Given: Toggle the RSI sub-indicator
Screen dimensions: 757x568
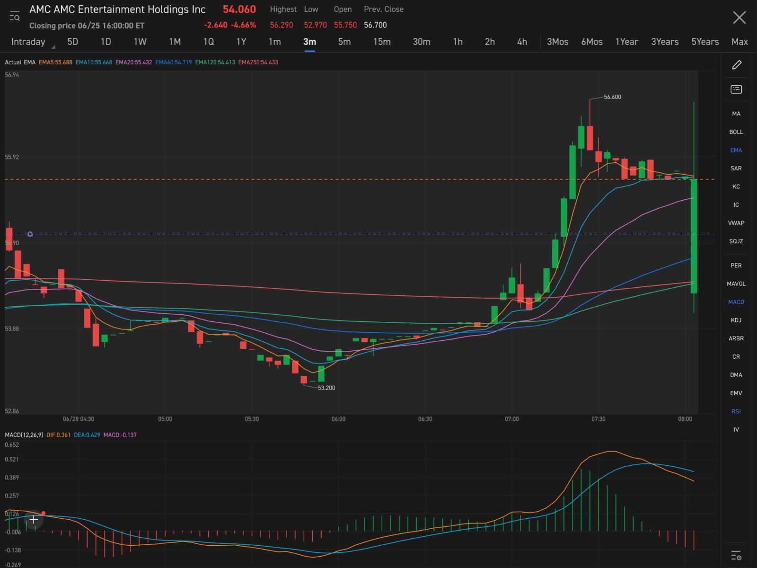Looking at the screenshot, I should [736, 411].
